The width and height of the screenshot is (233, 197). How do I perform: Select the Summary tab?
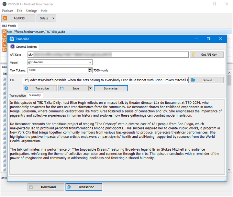click(35, 95)
